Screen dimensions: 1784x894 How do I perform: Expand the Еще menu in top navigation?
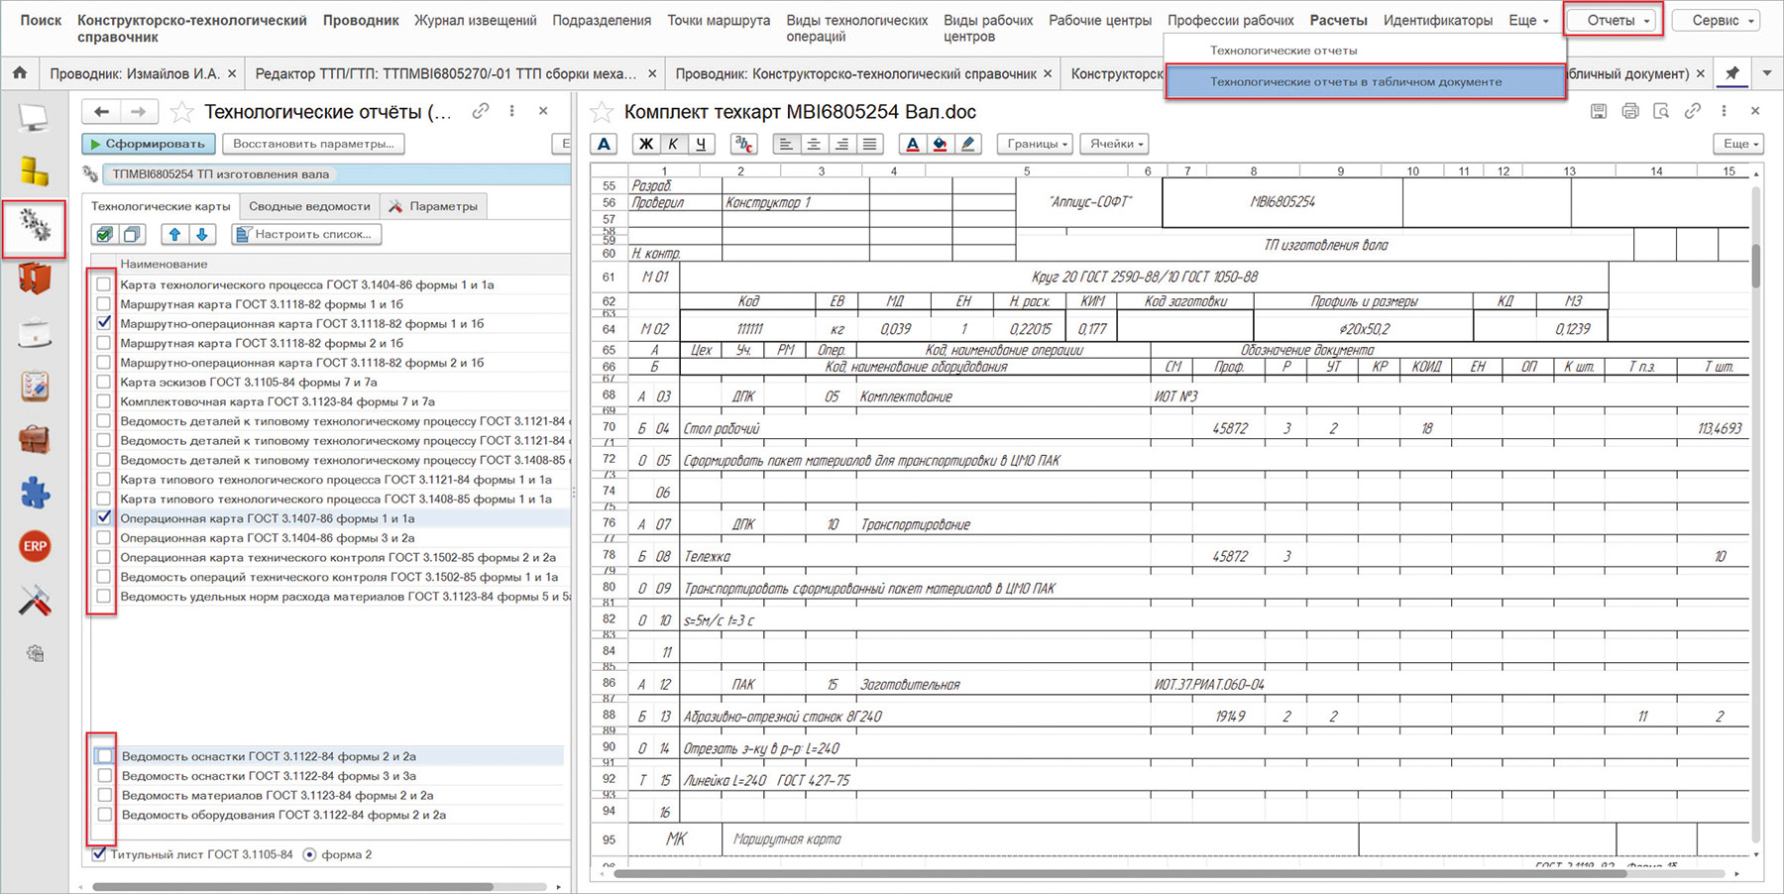pyautogui.click(x=1528, y=20)
